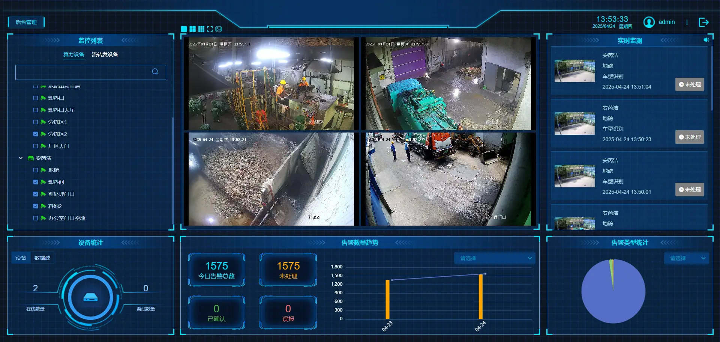The width and height of the screenshot is (720, 342).
Task: Click the admin user avatar
Action: 649,22
